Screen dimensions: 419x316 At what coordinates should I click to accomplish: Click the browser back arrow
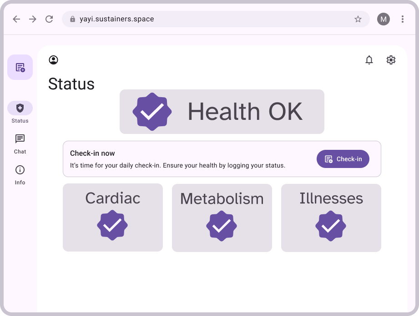pyautogui.click(x=16, y=19)
